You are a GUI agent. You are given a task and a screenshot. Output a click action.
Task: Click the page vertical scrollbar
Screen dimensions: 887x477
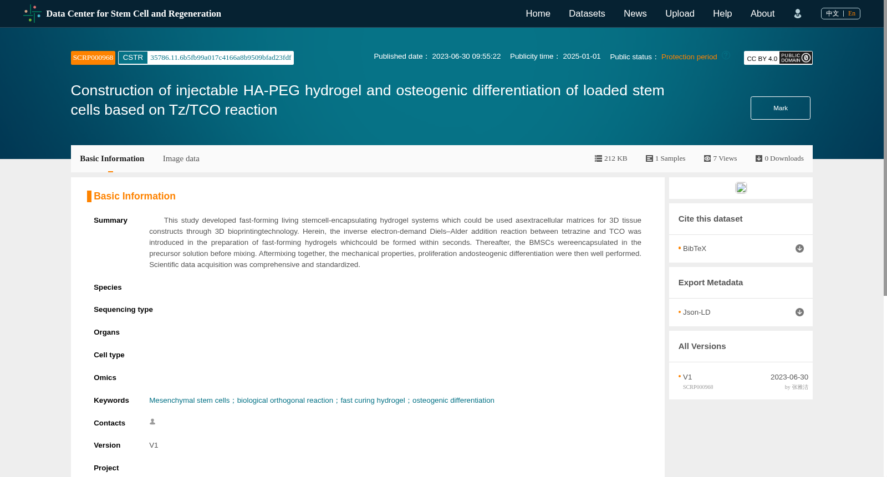point(885,147)
